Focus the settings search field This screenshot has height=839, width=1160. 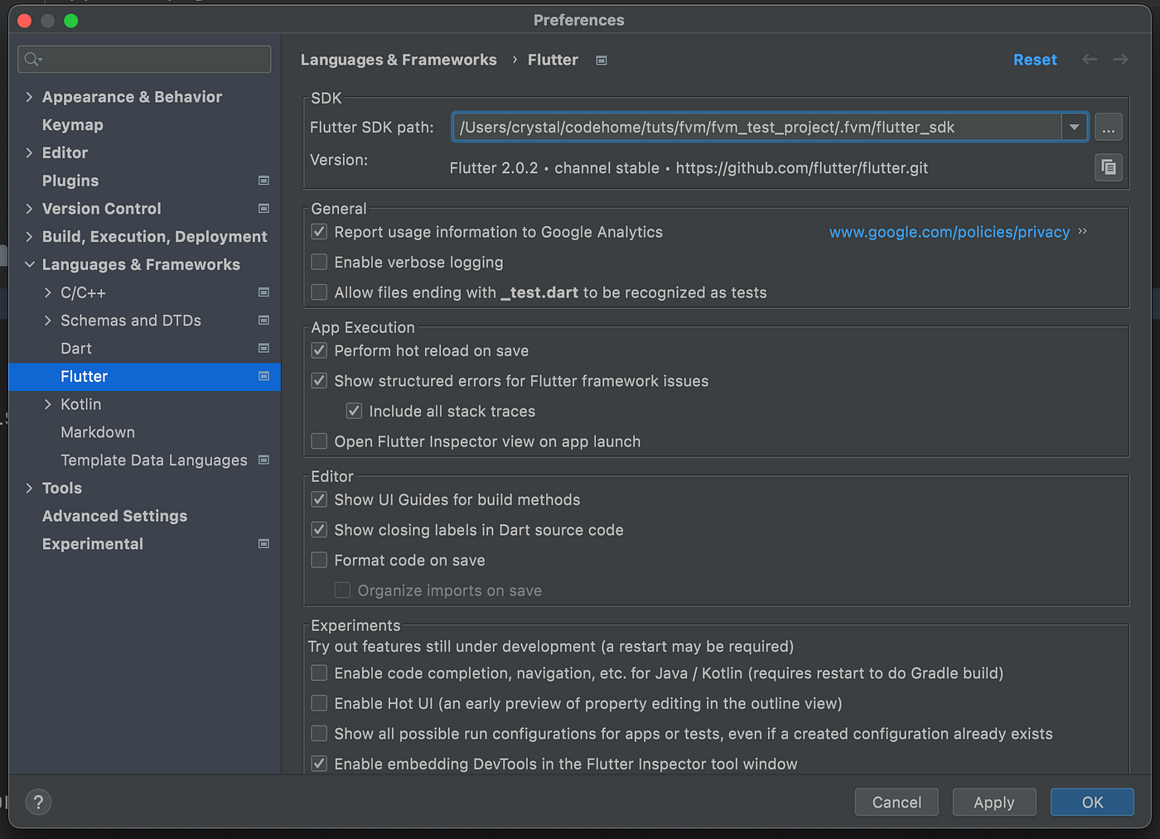coord(144,59)
